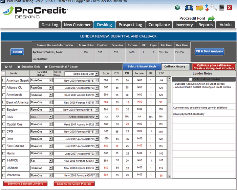Image resolution: width=237 pixels, height=190 pixels.
Task: Open the New Customer tab
Action: click(77, 25)
